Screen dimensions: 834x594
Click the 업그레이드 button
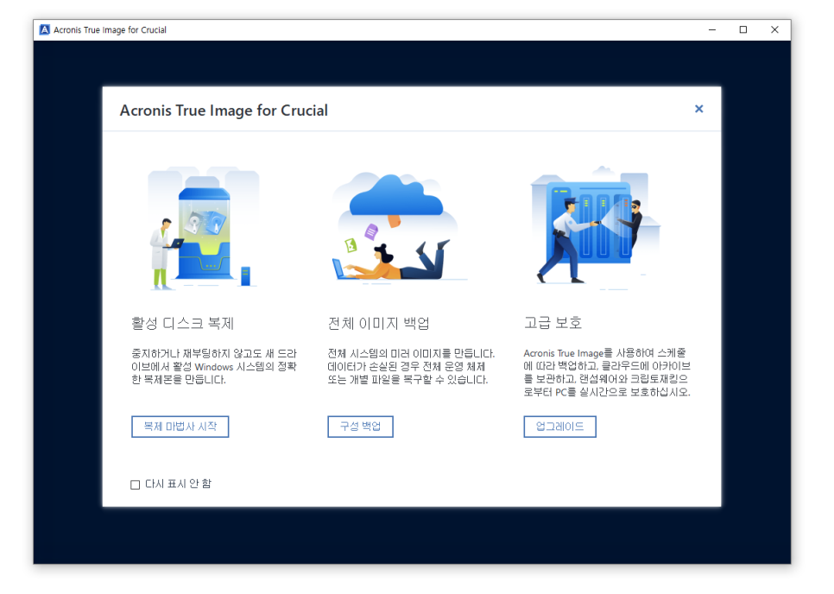[x=559, y=427]
